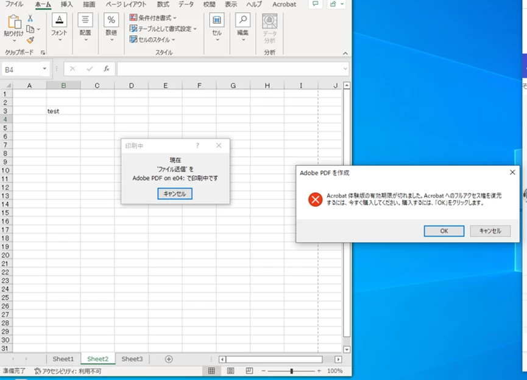527x380 pixels.
Task: Switch to Page Layout view icon
Action: (230, 371)
